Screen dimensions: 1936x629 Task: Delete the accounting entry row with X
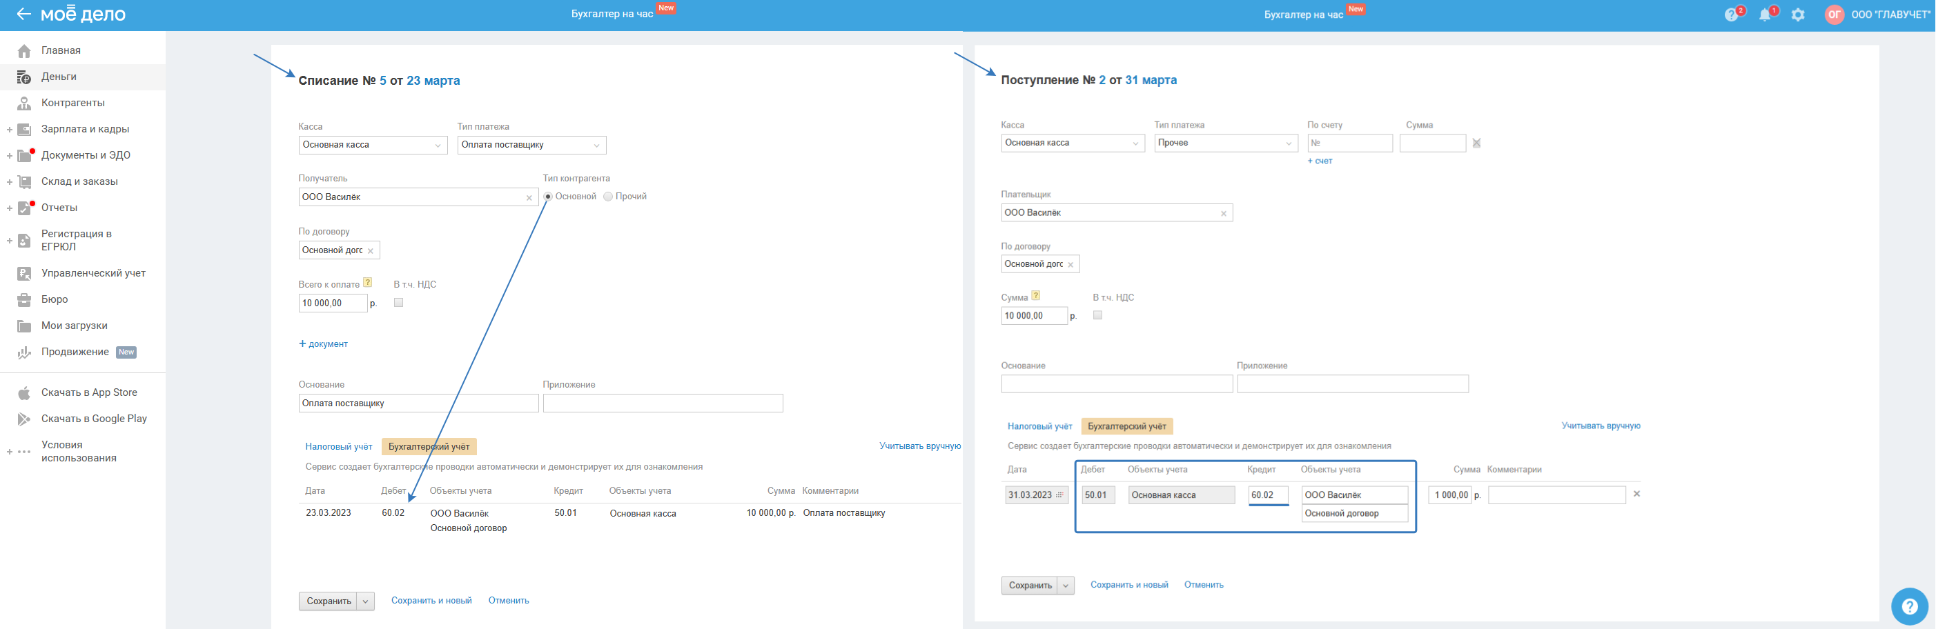[x=1637, y=494]
